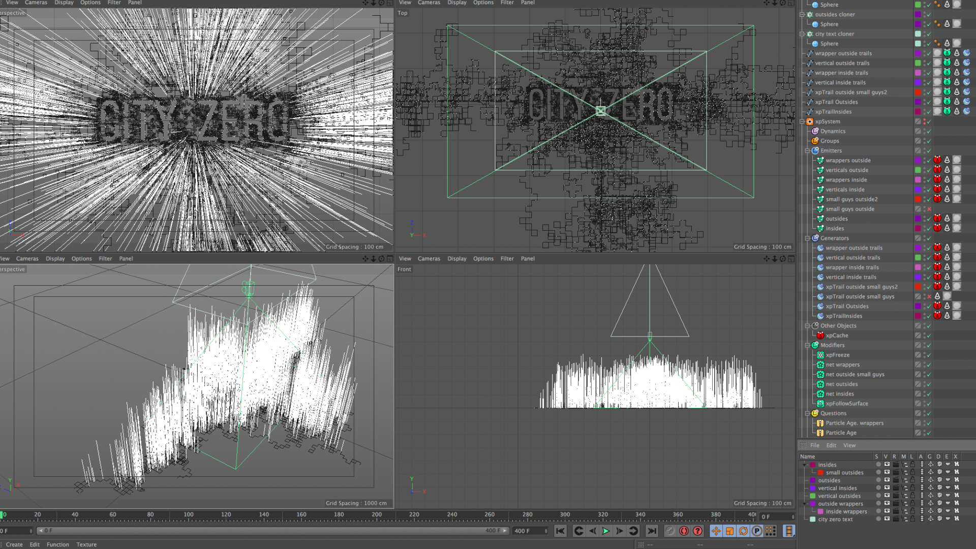This screenshot has height=549, width=976.
Task: Click color swatch of vertical outsides layer
Action: [x=812, y=496]
